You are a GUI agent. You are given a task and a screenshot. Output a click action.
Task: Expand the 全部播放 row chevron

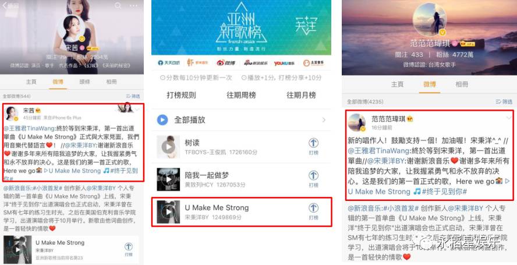pos(324,120)
